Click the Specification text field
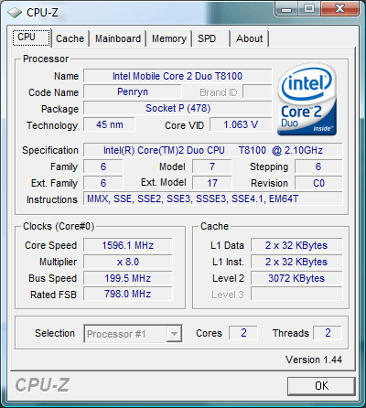 213,150
